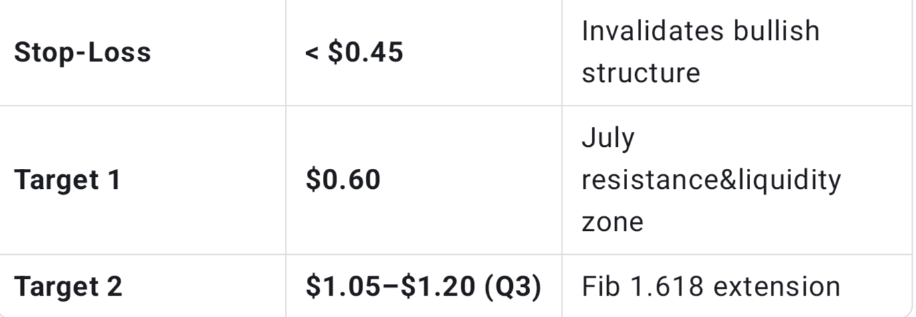Image resolution: width=916 pixels, height=317 pixels.
Task: Click the Target 1 row label
Action: 67,180
